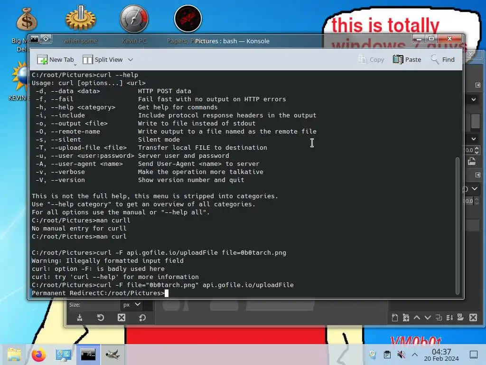Lower the layer in GIMP
The image size is (486, 365).
point(428,317)
